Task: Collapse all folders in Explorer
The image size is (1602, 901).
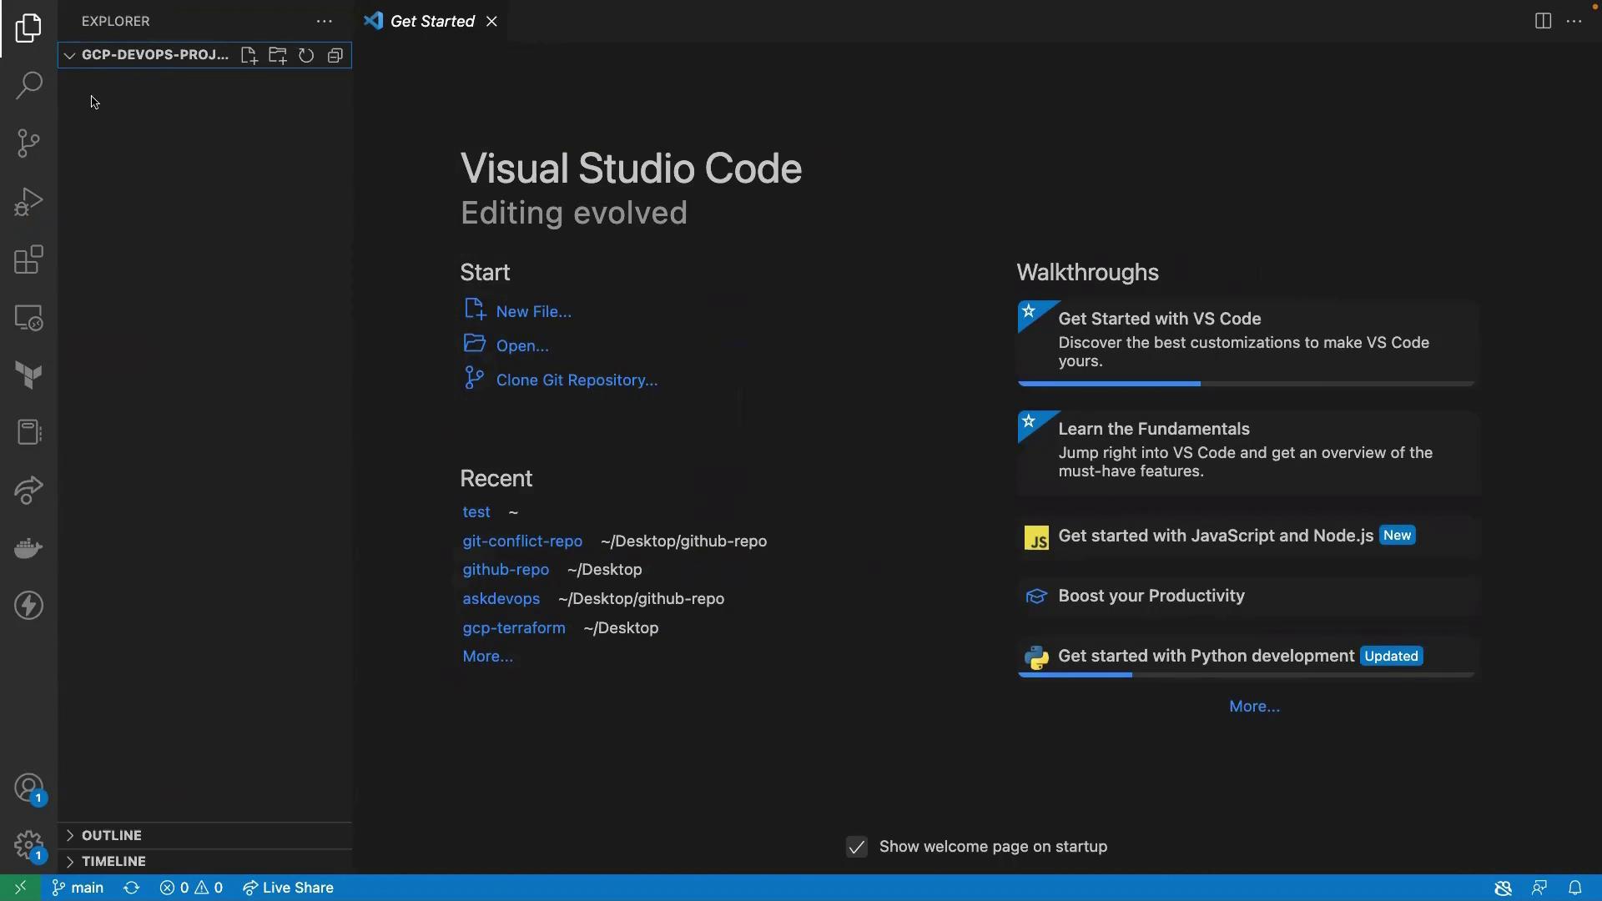Action: coord(335,55)
